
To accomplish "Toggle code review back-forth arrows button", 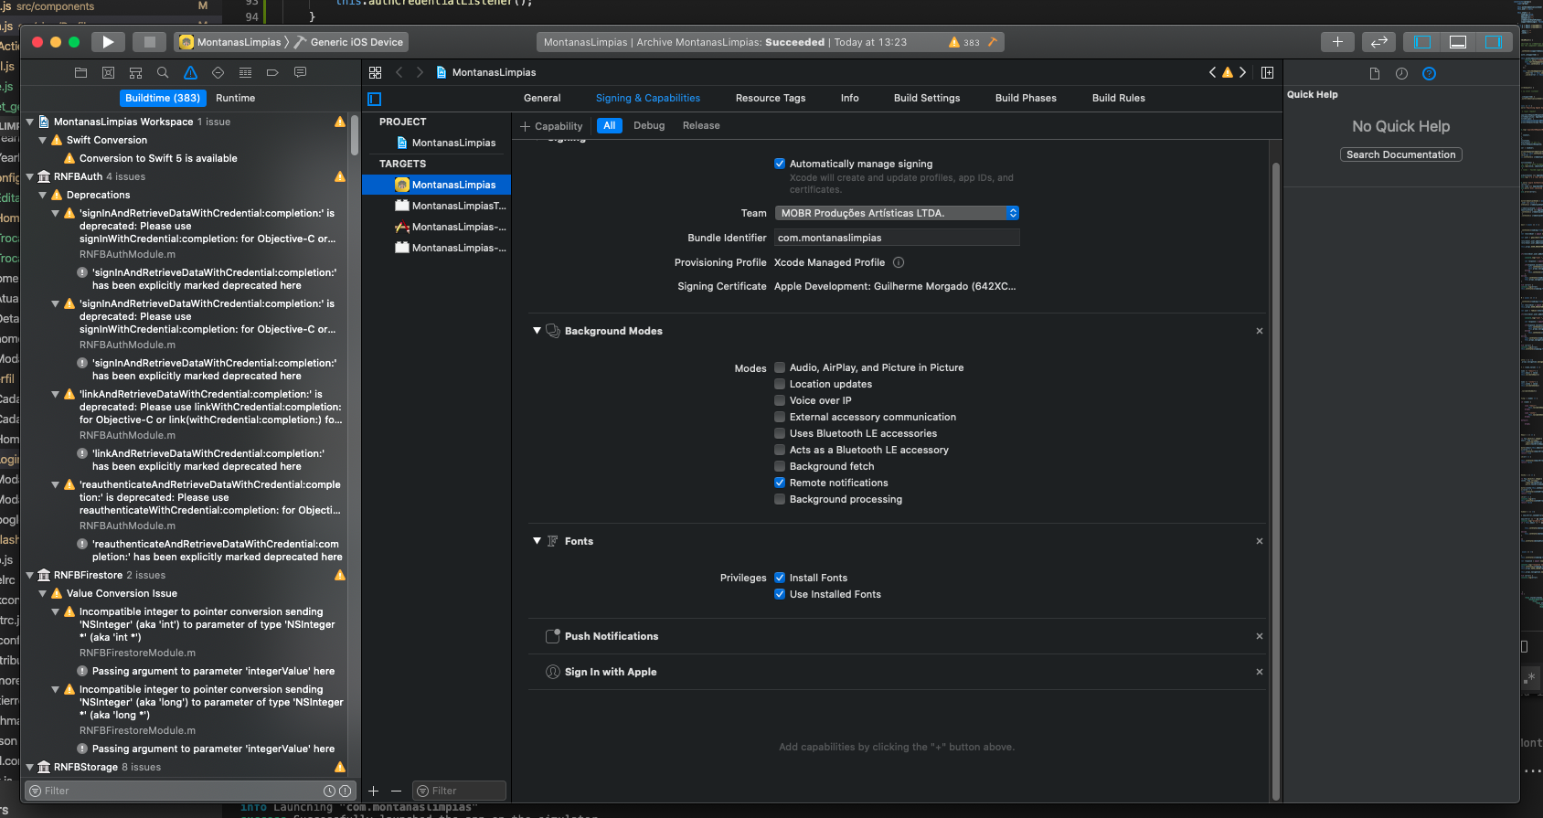I will click(x=1378, y=42).
